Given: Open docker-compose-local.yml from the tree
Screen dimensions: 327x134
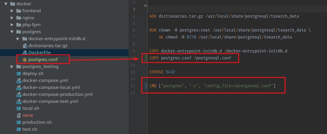Looking at the screenshot, I should [x=51, y=88].
